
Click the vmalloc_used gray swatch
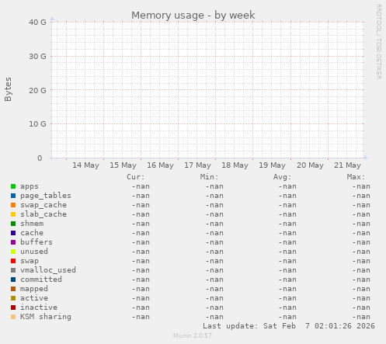tap(13, 270)
